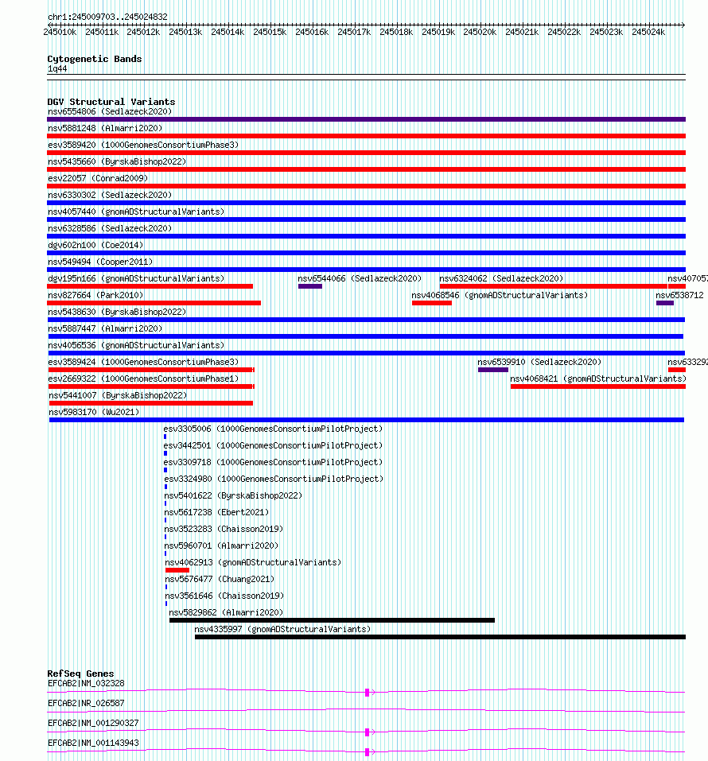Click the short purple bar under nsv6544066
Viewport: 708px width, 761px height.
[x=310, y=286]
